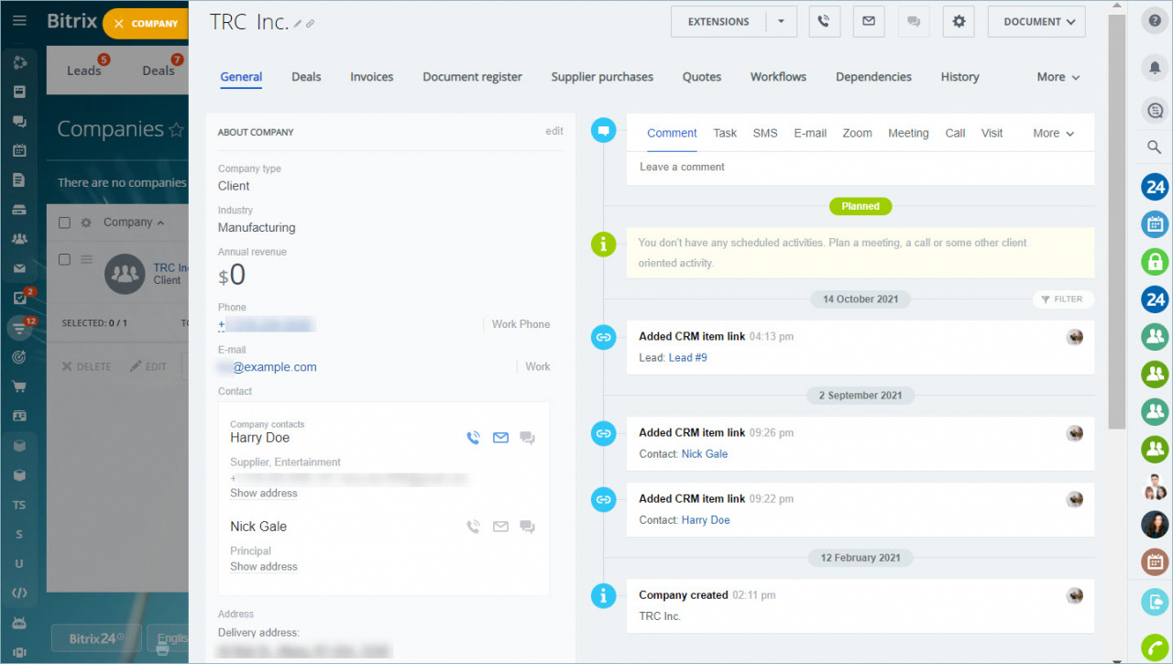Open the hamburger menu at top left
This screenshot has height=664, width=1173.
19,20
